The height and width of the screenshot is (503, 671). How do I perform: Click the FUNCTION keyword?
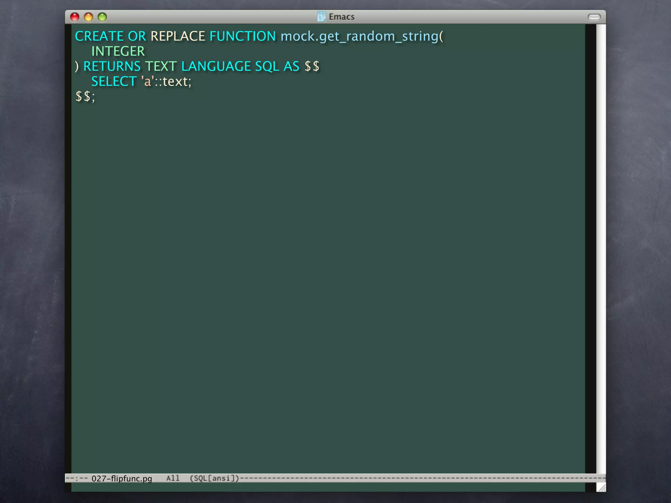243,36
